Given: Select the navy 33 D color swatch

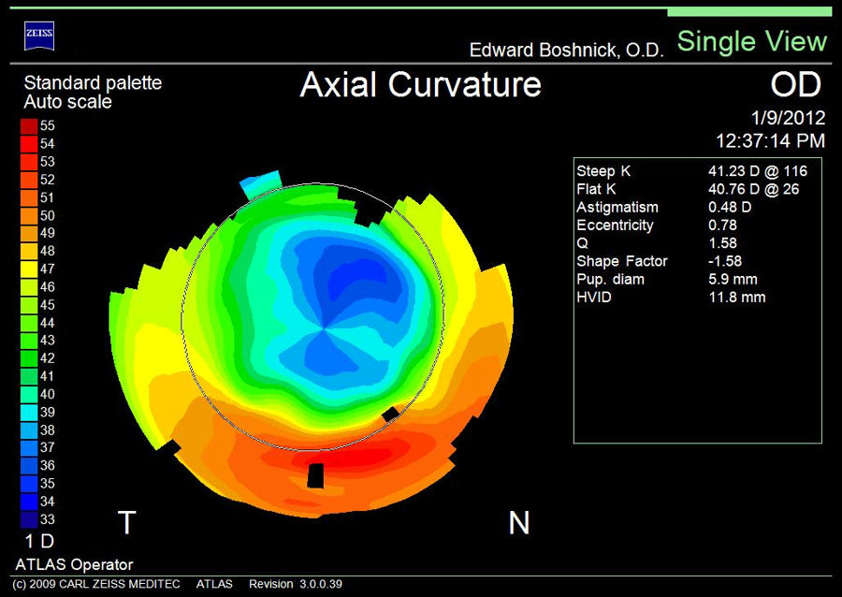Looking at the screenshot, I should pyautogui.click(x=29, y=519).
